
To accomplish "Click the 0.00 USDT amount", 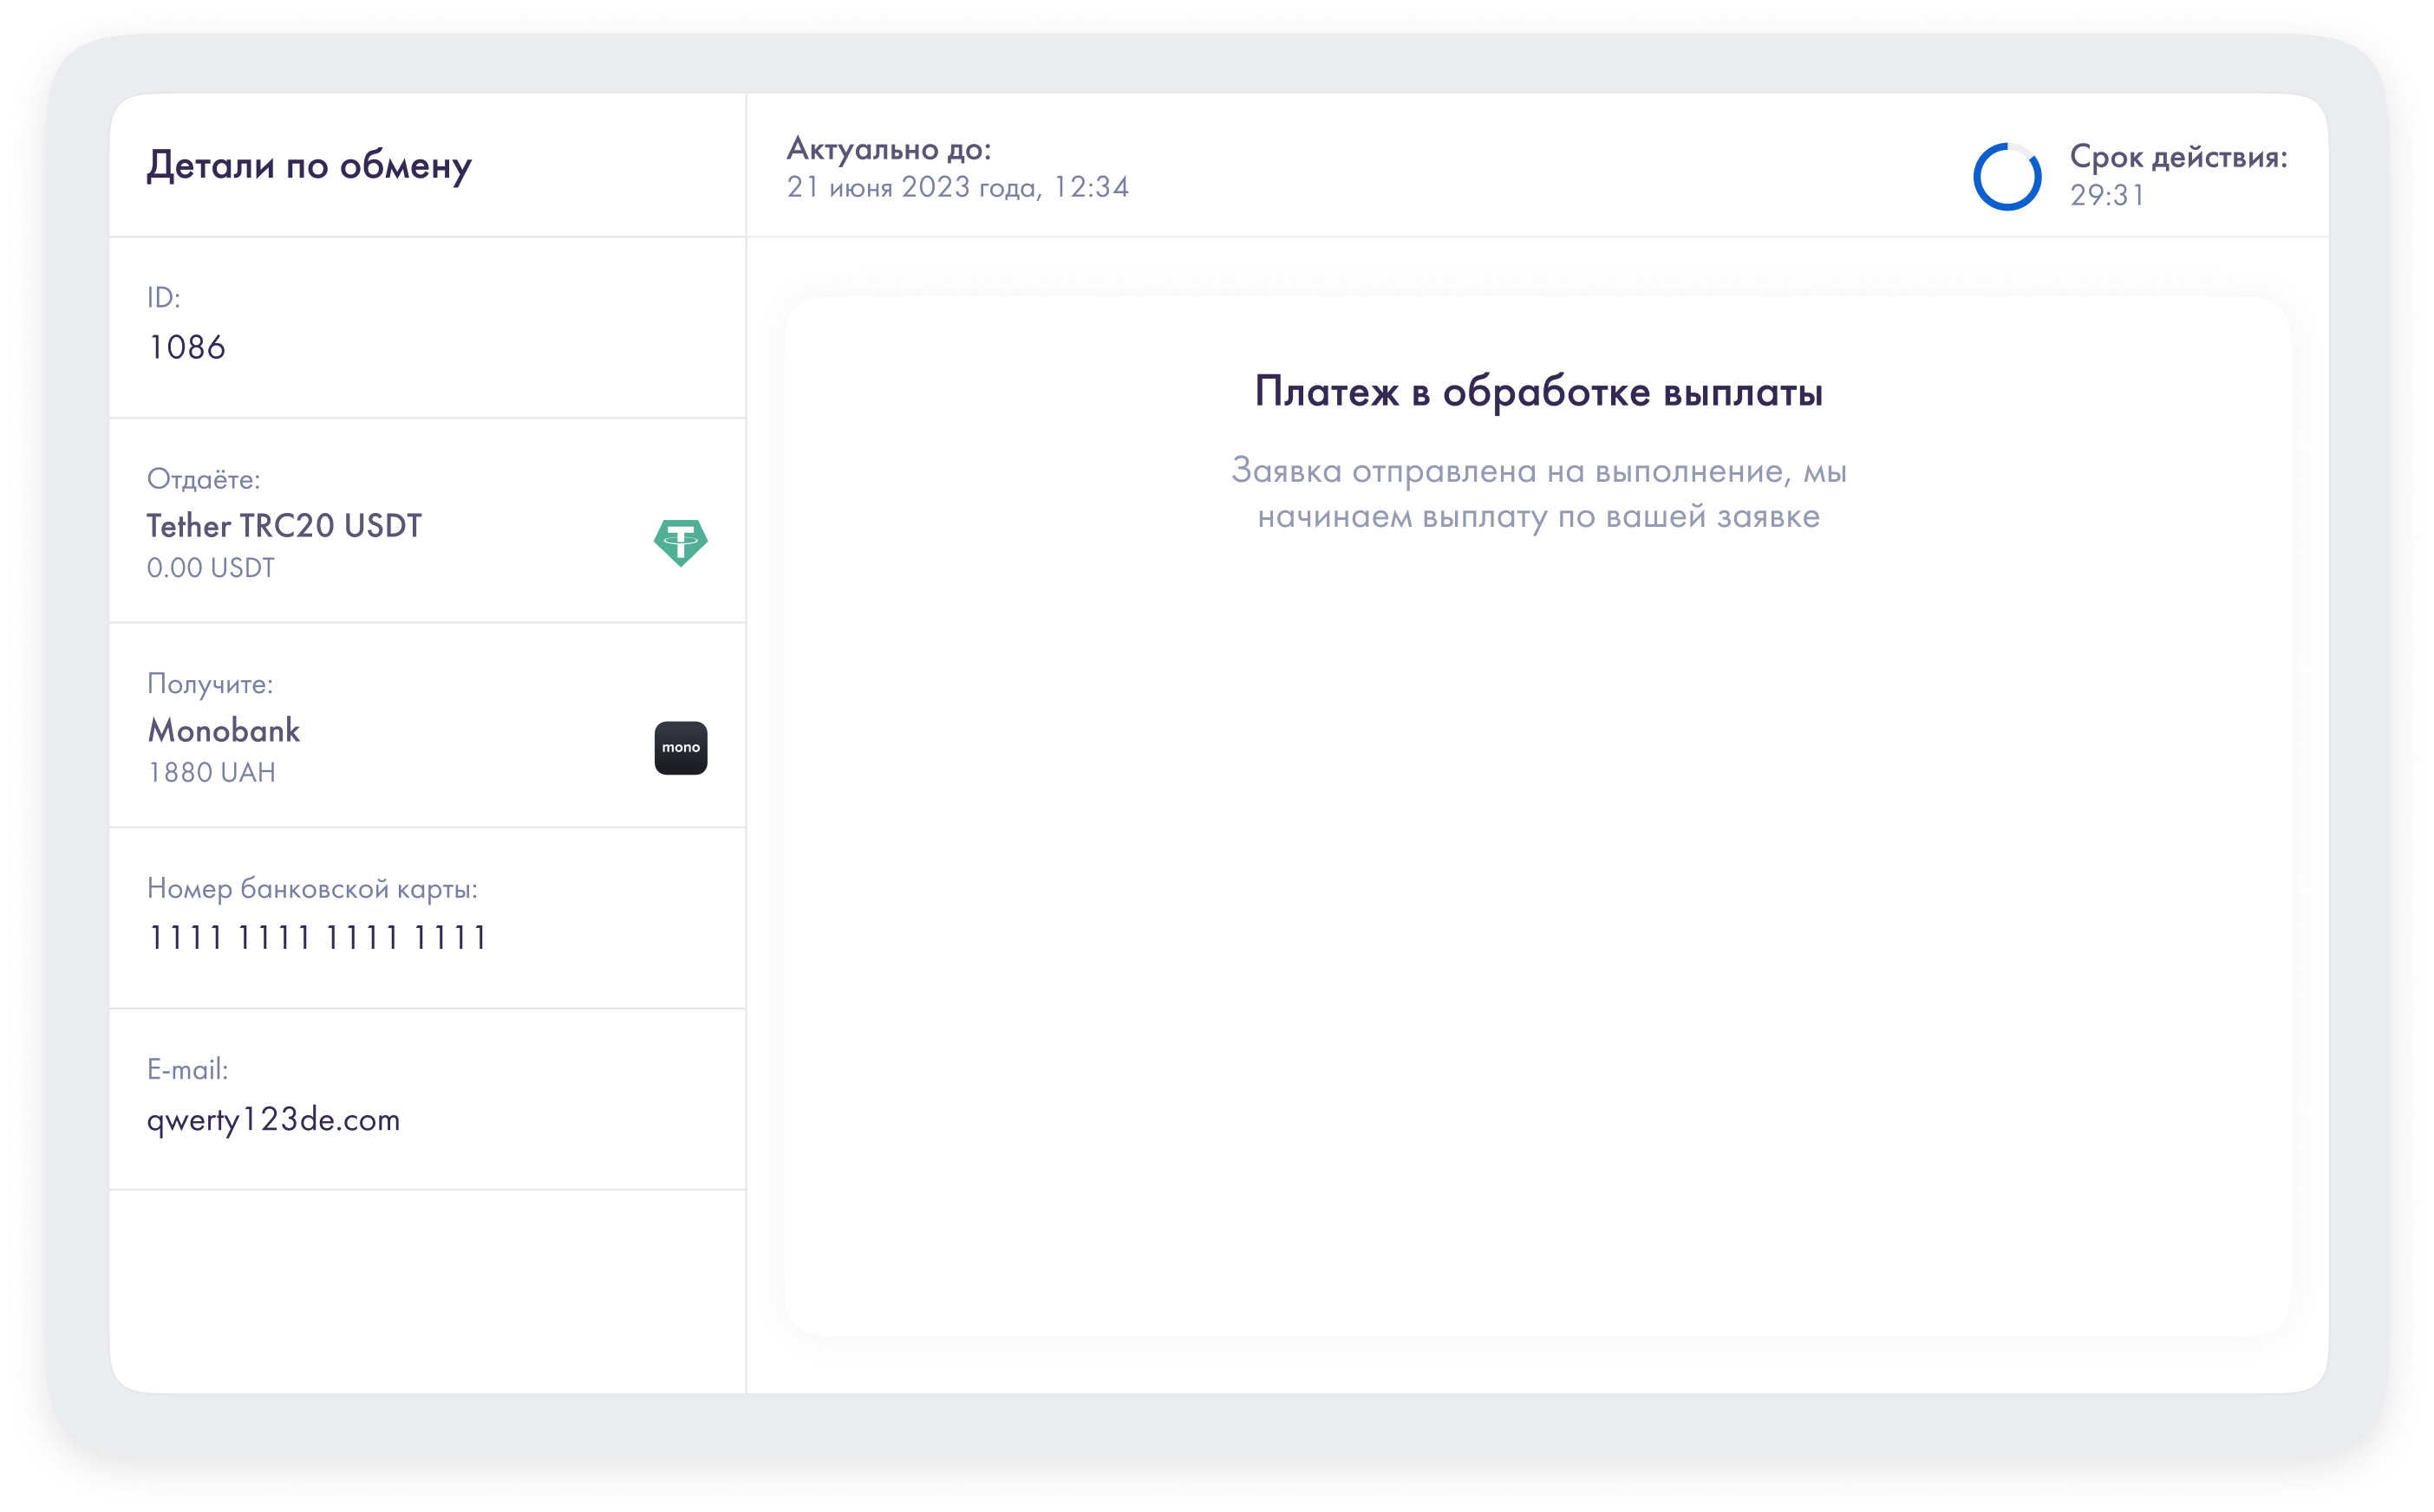I will [210, 568].
